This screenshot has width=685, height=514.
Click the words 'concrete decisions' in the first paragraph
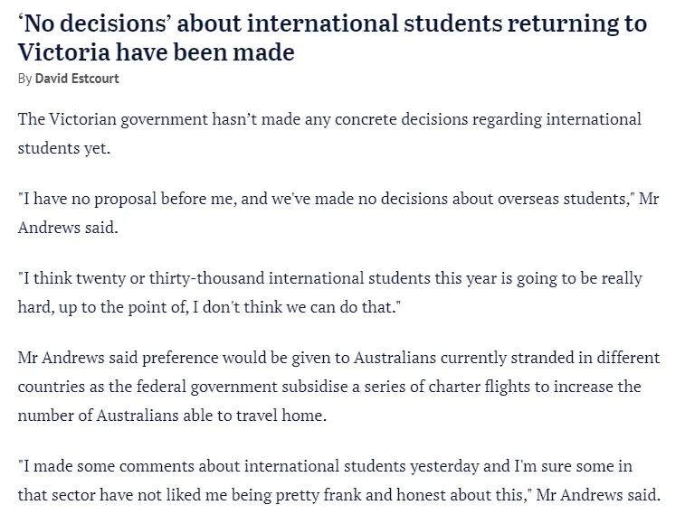tap(401, 119)
